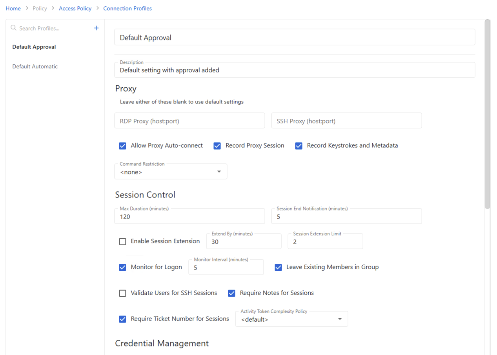Disable Require Notes for Sessions
Viewport: 497px width, 355px height.
[x=231, y=293]
